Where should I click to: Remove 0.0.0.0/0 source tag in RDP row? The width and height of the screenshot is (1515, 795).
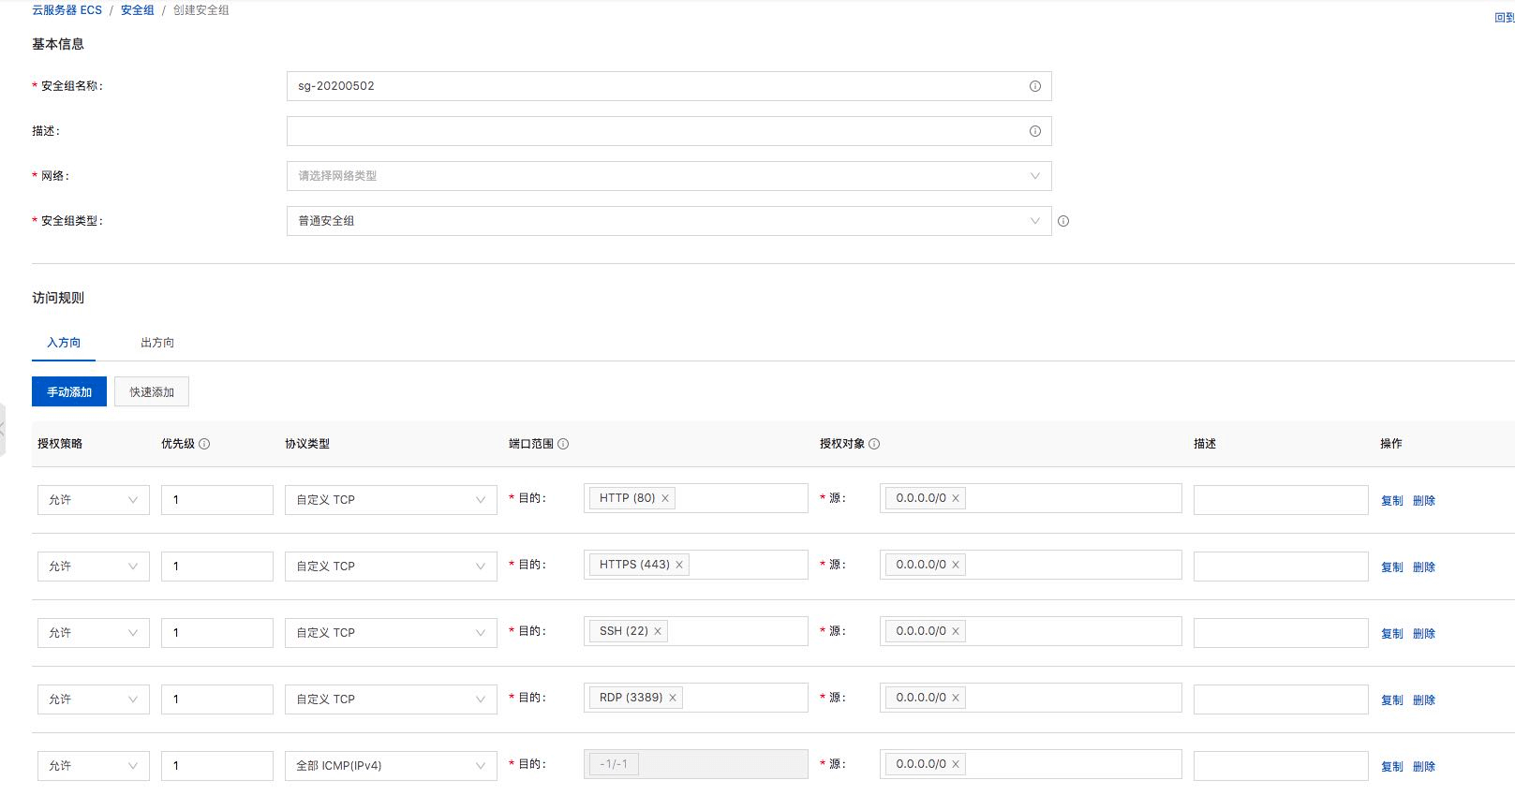point(956,698)
